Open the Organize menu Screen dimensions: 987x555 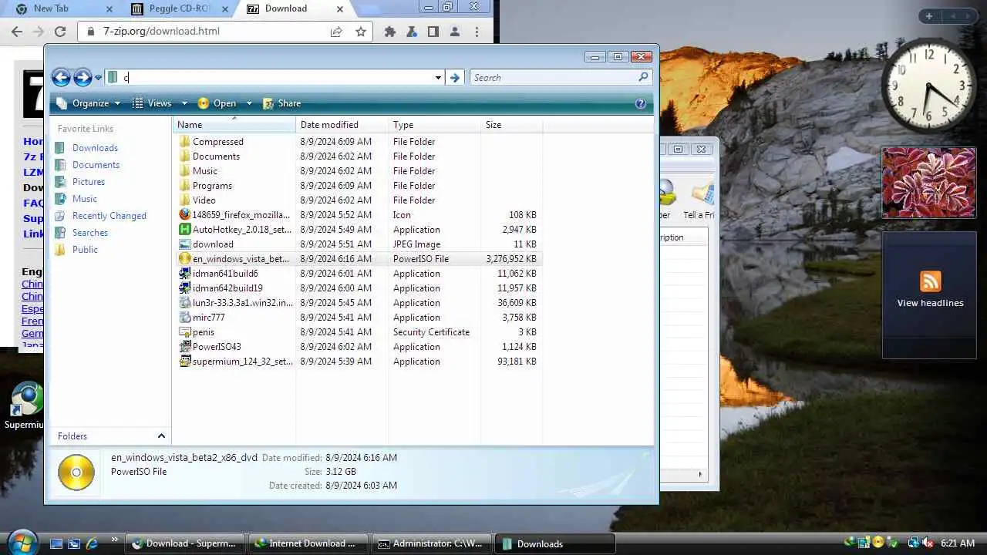(89, 103)
